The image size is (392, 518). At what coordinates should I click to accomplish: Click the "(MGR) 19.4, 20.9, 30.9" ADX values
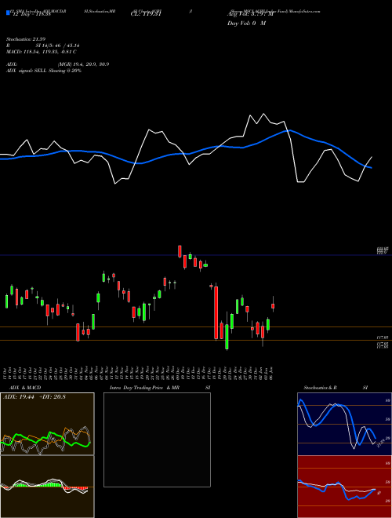point(83,64)
